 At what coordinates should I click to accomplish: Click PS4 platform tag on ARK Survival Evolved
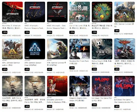[117, 20]
